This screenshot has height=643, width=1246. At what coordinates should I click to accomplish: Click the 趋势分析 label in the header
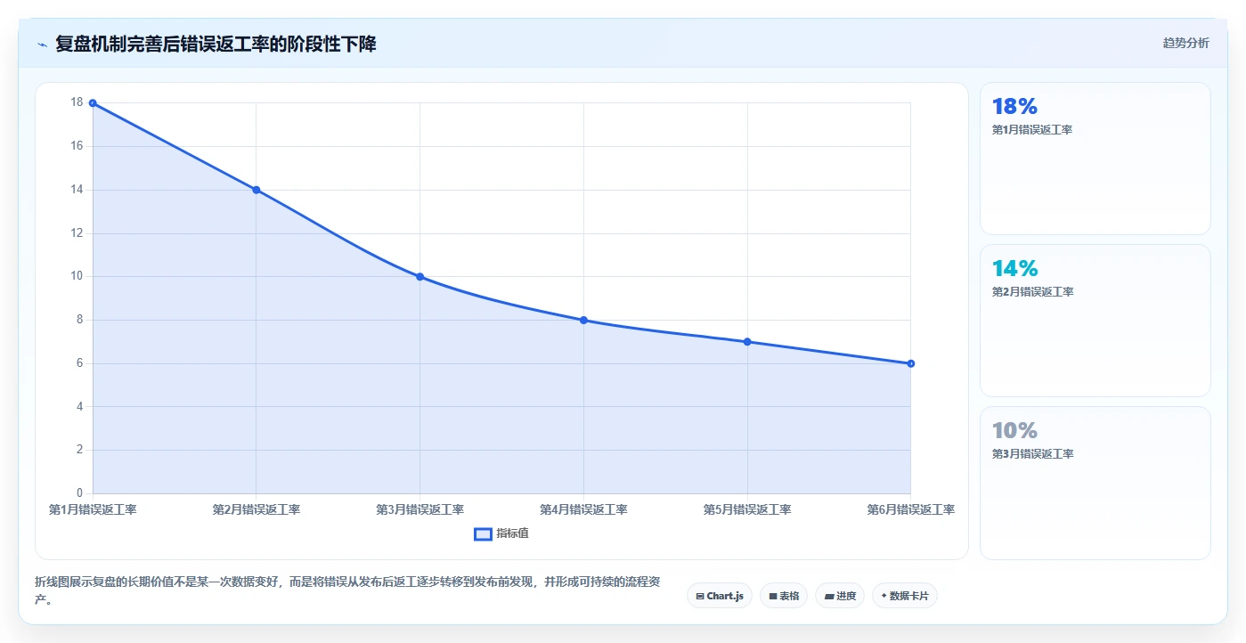(x=1185, y=43)
